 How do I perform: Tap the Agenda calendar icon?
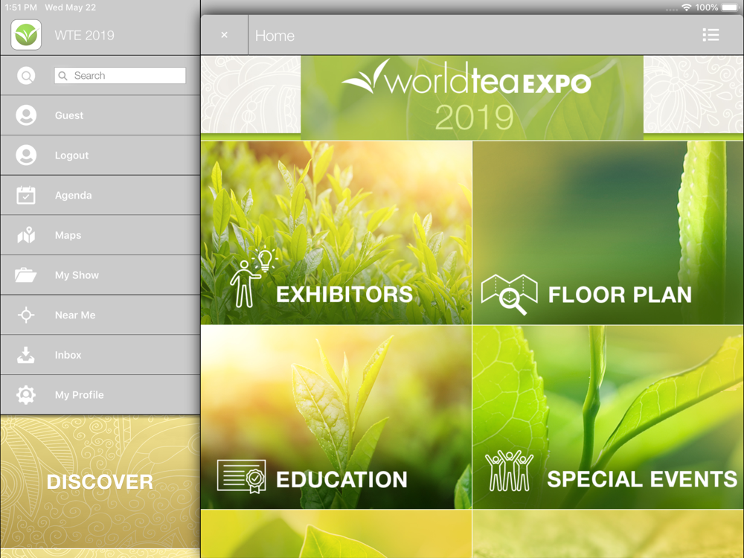pos(26,195)
